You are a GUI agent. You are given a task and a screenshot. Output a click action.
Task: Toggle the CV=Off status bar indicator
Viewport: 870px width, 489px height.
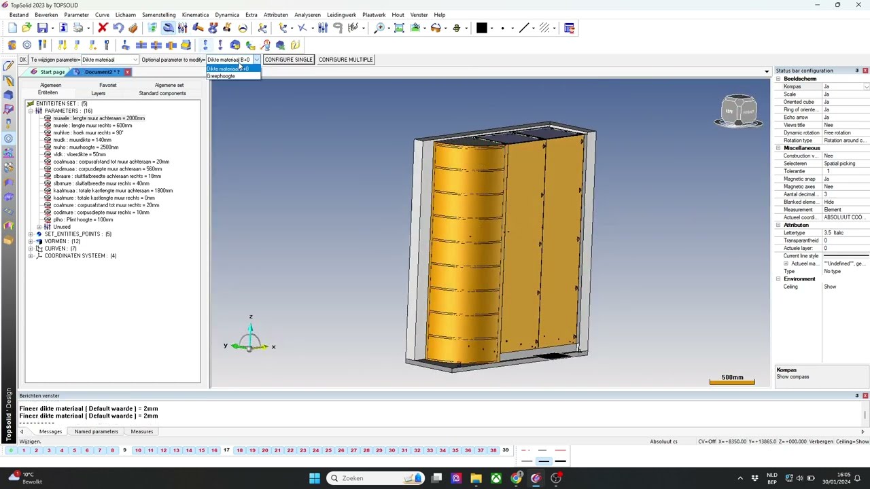pyautogui.click(x=709, y=441)
